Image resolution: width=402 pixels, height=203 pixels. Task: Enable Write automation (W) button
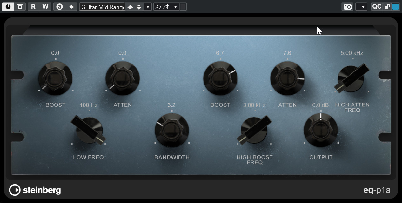click(x=45, y=7)
